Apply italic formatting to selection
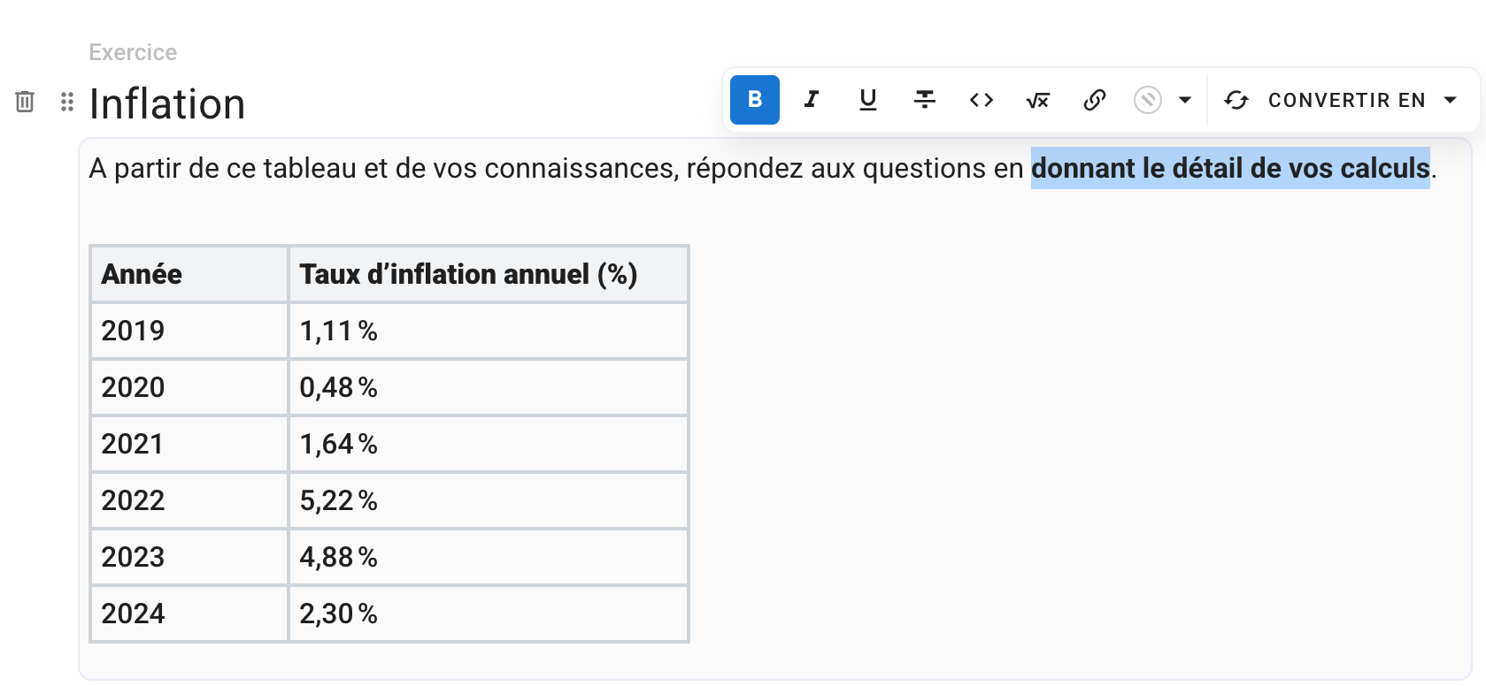1486x686 pixels. click(811, 100)
